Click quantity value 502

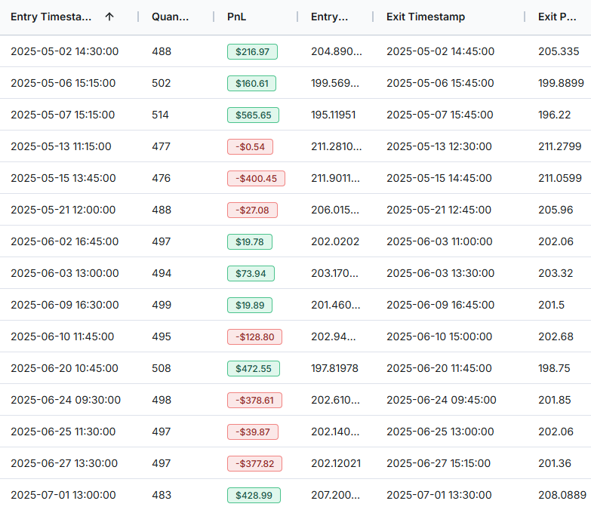click(162, 83)
